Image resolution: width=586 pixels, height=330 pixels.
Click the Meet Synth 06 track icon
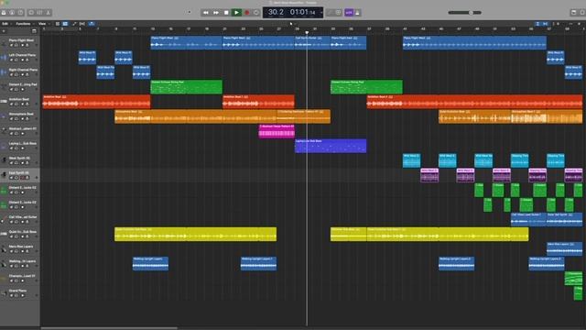coord(4,160)
